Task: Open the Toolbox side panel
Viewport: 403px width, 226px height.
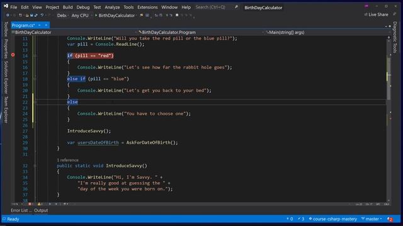Action: (x=6, y=30)
